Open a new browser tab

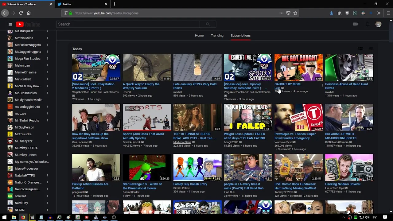coord(115,4)
